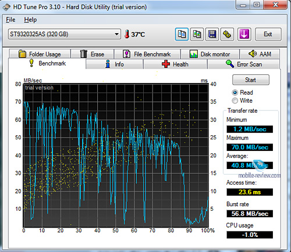Screen dimensions: 291x252
Task: Open the options wrench icon
Action: pos(227,34)
